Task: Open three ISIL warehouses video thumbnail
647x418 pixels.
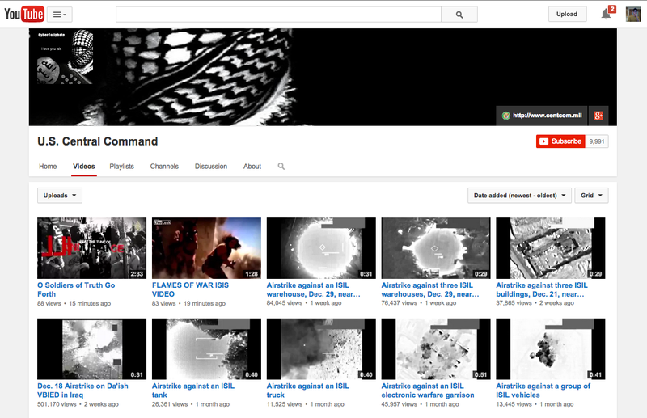Action: tap(436, 248)
